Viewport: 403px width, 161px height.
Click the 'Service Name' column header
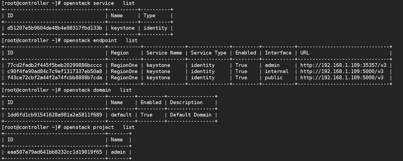tap(164, 53)
